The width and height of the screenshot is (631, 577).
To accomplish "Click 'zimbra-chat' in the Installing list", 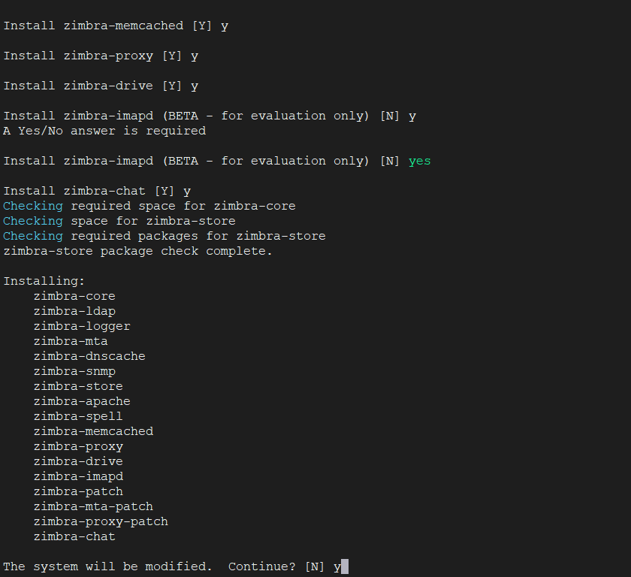I will (x=74, y=536).
